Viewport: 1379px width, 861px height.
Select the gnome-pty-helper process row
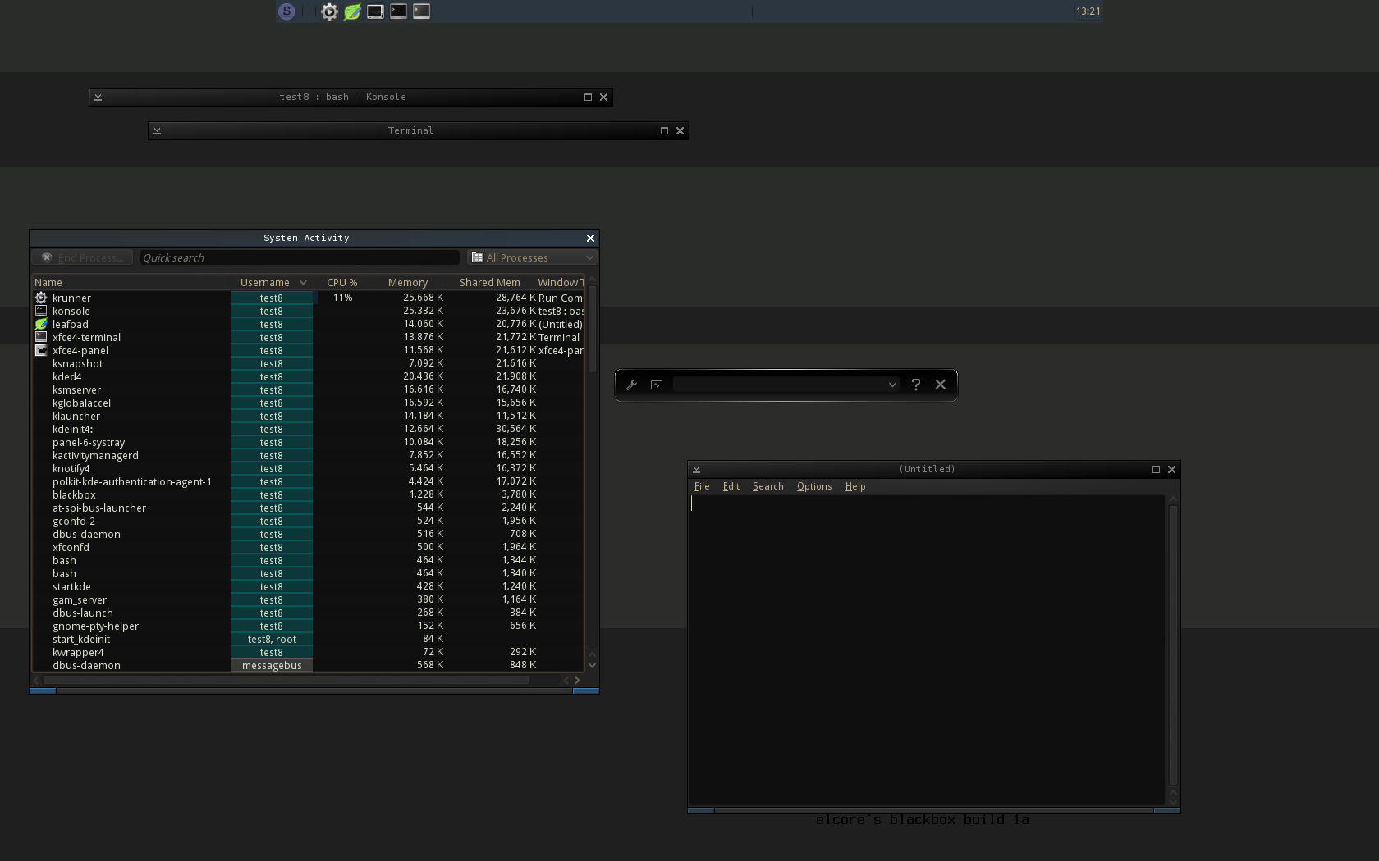click(x=308, y=626)
